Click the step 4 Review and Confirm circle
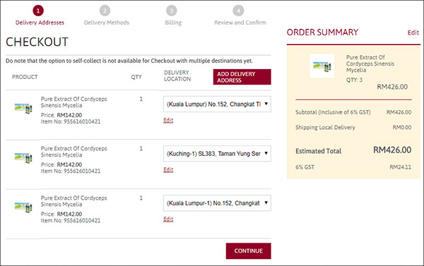 238,11
